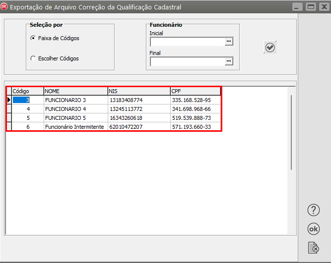Open the help question mark icon

point(313,210)
